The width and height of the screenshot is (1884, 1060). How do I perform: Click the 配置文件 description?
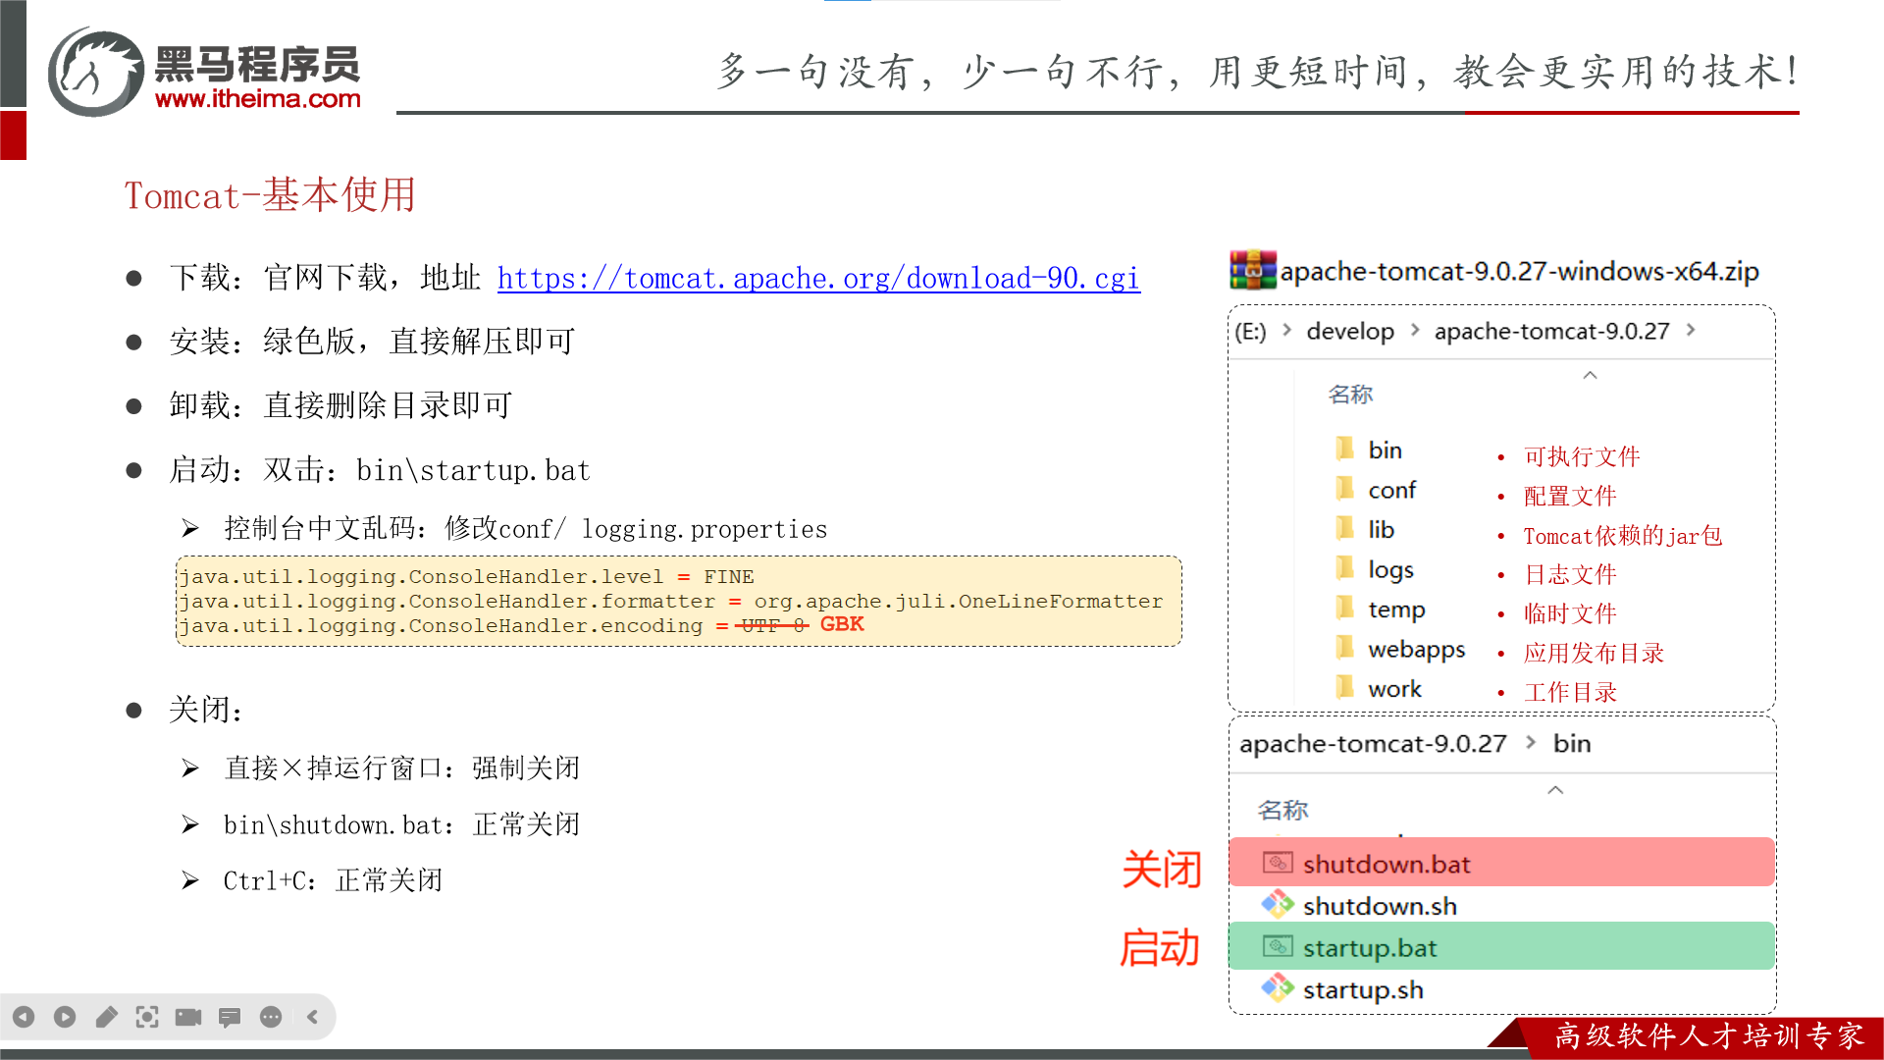click(x=1570, y=496)
